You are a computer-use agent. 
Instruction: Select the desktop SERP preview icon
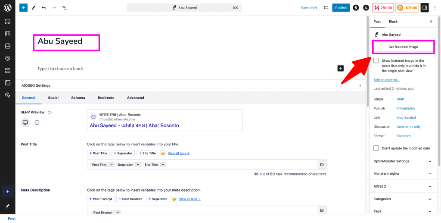point(25,122)
